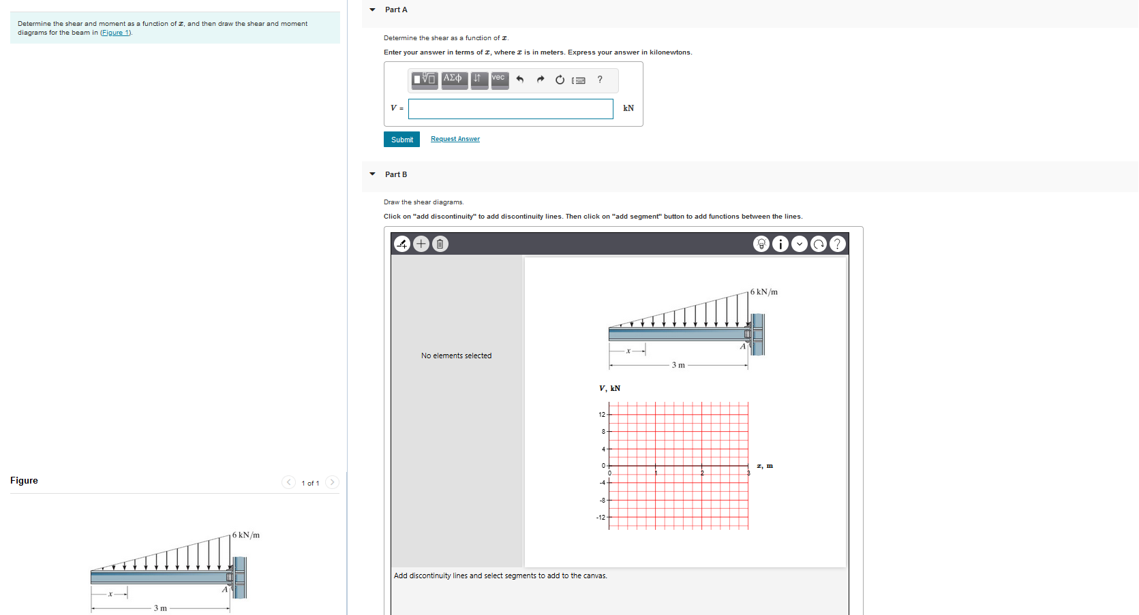Click add discontinuity tool in diagram toolbar
Viewport: 1139px width, 615px height.
[x=402, y=244]
